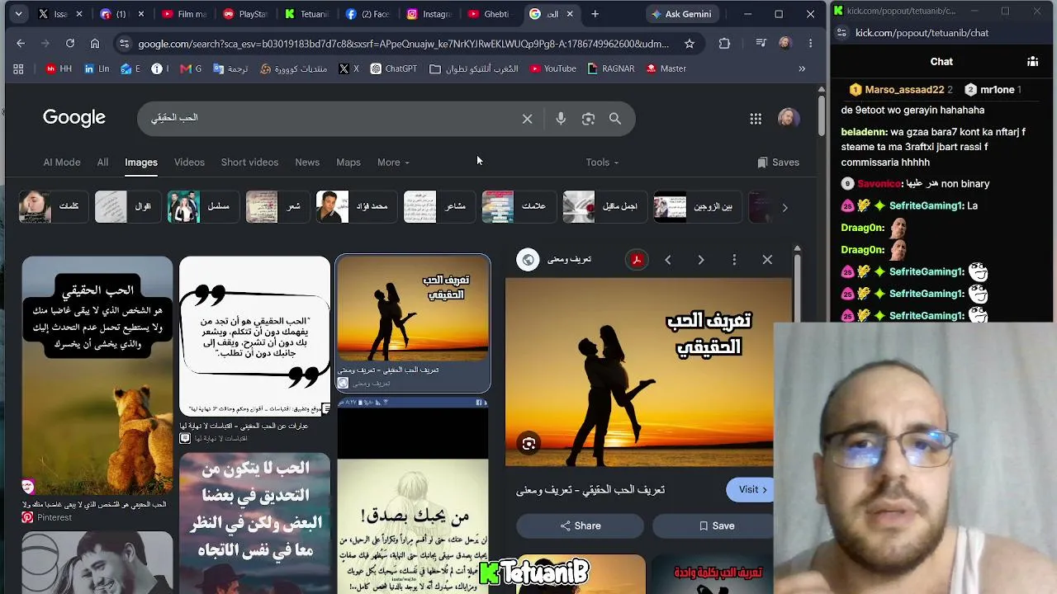This screenshot has width=1057, height=594.
Task: Click the magnifying glass search icon
Action: point(615,119)
